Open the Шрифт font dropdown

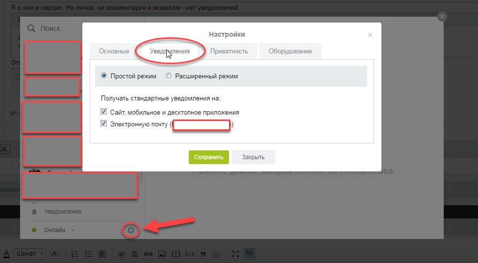[x=30, y=254]
